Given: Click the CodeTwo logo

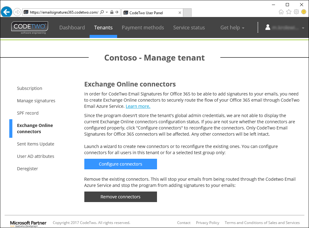Looking at the screenshot, I should pos(29,27).
